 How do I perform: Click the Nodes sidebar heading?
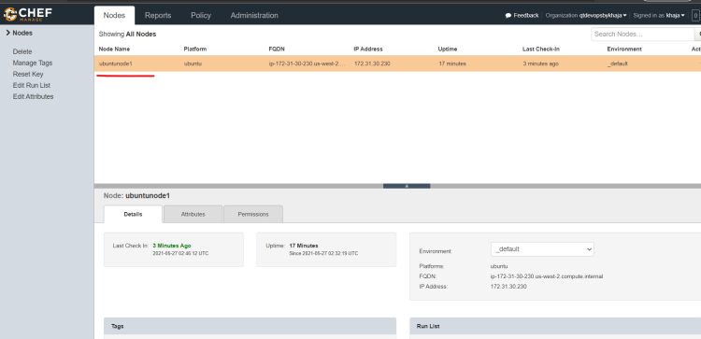[x=22, y=33]
